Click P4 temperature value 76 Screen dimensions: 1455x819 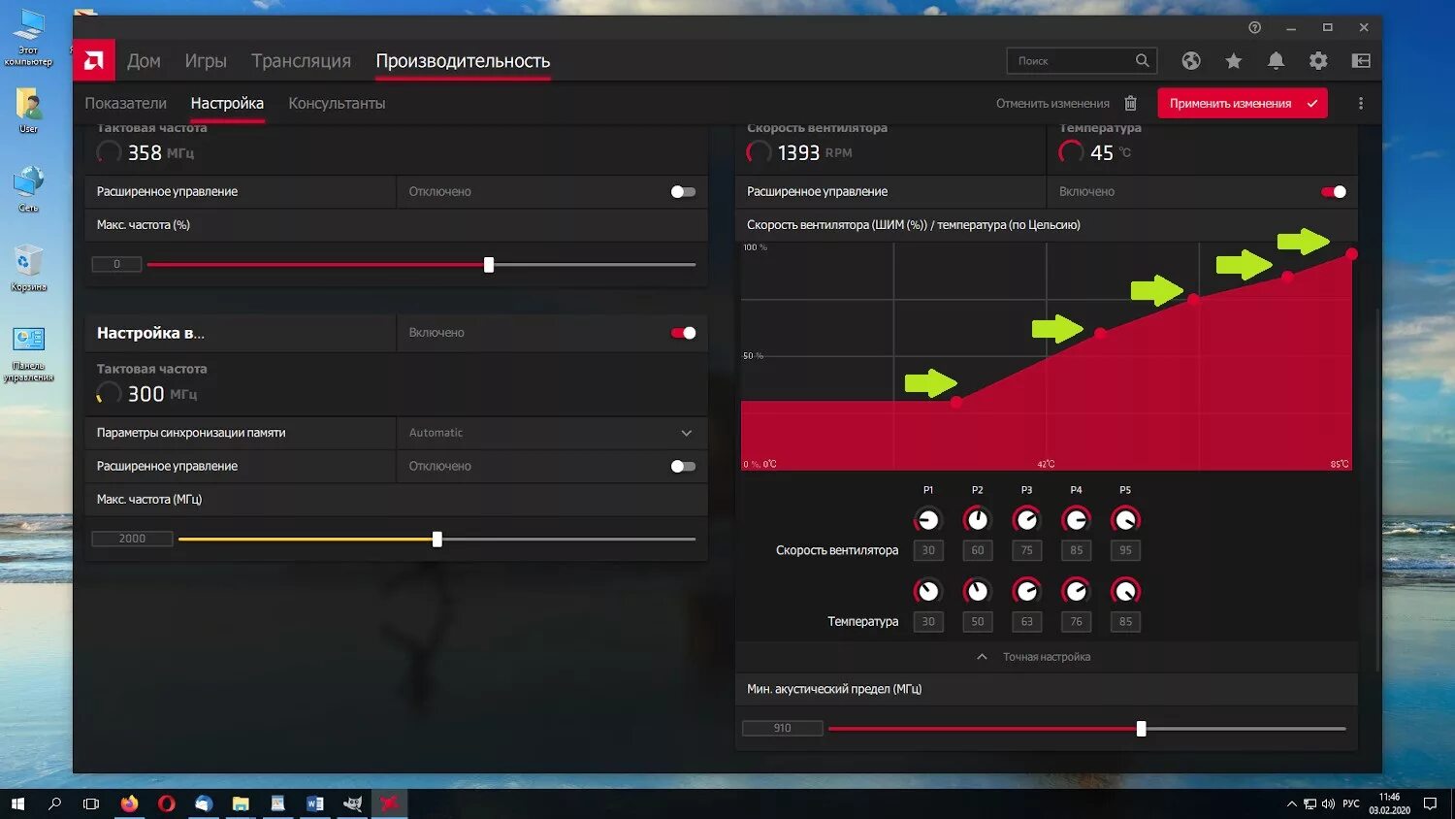(1076, 621)
